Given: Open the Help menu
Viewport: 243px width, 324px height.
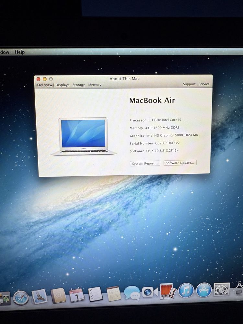Looking at the screenshot, I should [x=20, y=52].
